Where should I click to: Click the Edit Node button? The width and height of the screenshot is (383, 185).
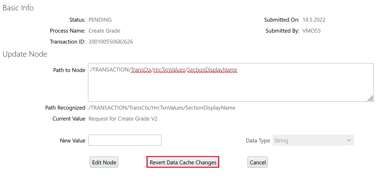104,162
